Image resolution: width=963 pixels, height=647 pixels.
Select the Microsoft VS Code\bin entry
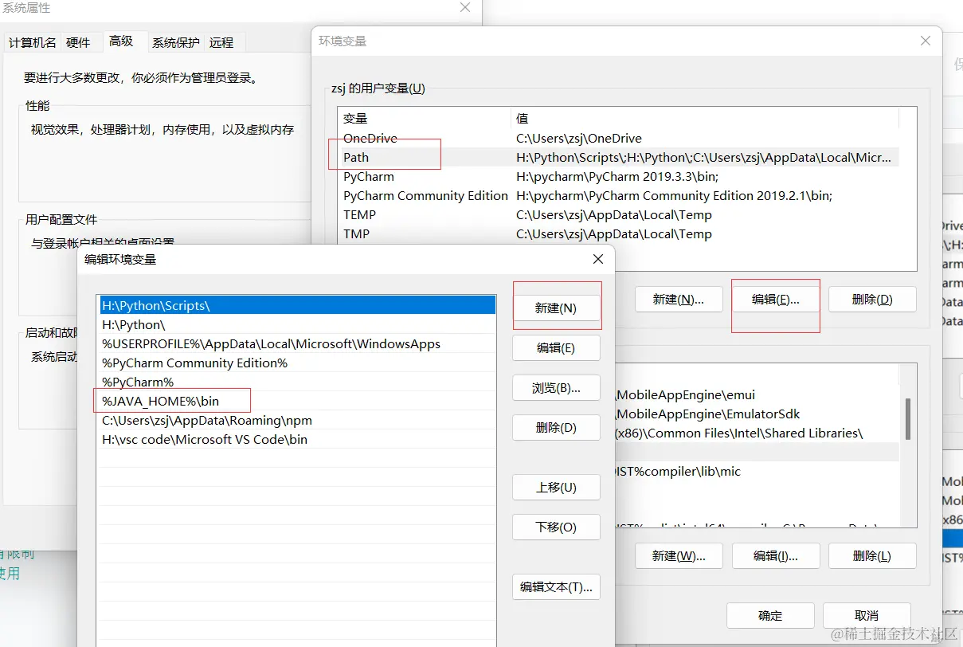[297, 439]
